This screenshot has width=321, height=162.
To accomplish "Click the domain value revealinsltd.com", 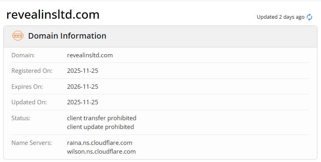I will (x=90, y=55).
